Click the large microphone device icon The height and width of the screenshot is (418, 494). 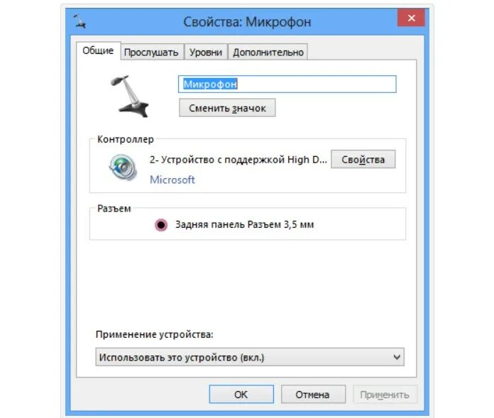129,97
